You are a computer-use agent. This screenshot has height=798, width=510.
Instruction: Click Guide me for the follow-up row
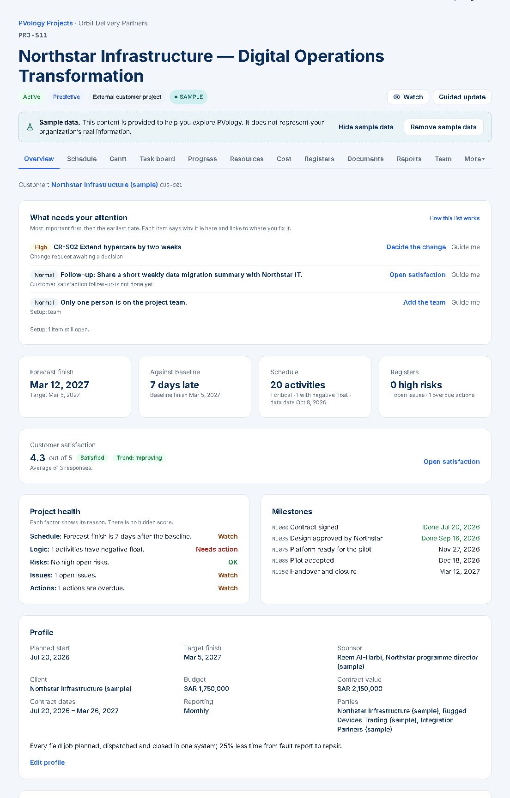[466, 275]
